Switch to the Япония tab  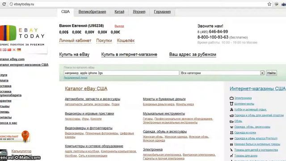point(139,12)
